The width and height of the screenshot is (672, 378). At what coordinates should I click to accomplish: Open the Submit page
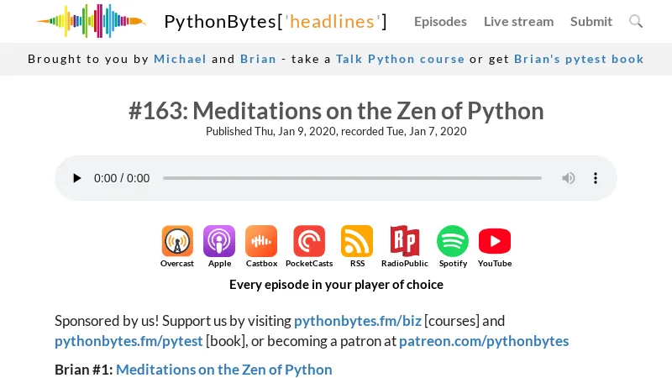(x=591, y=21)
